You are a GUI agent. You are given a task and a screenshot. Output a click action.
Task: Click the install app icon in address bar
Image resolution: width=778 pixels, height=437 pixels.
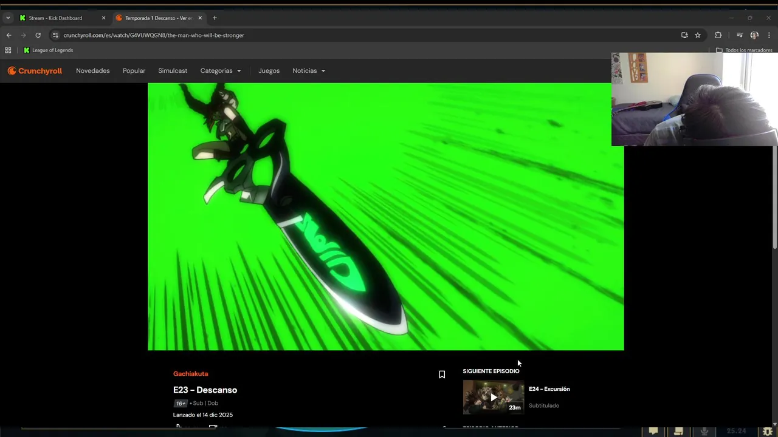tap(684, 35)
